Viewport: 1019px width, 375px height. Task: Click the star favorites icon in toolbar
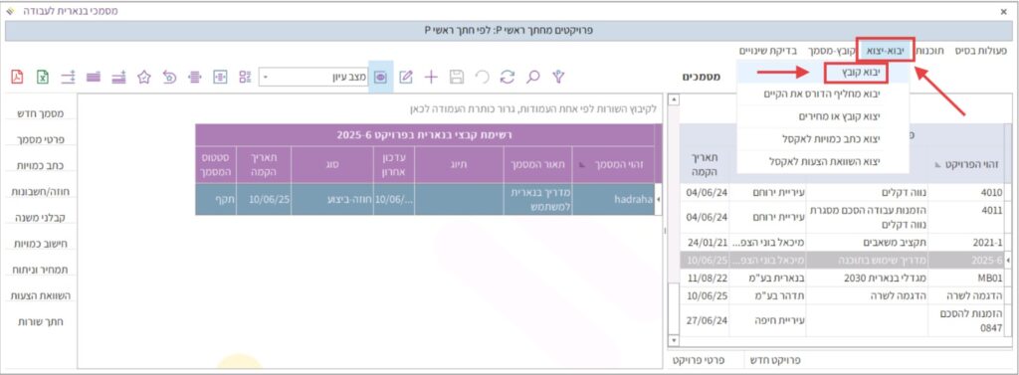tap(143, 77)
